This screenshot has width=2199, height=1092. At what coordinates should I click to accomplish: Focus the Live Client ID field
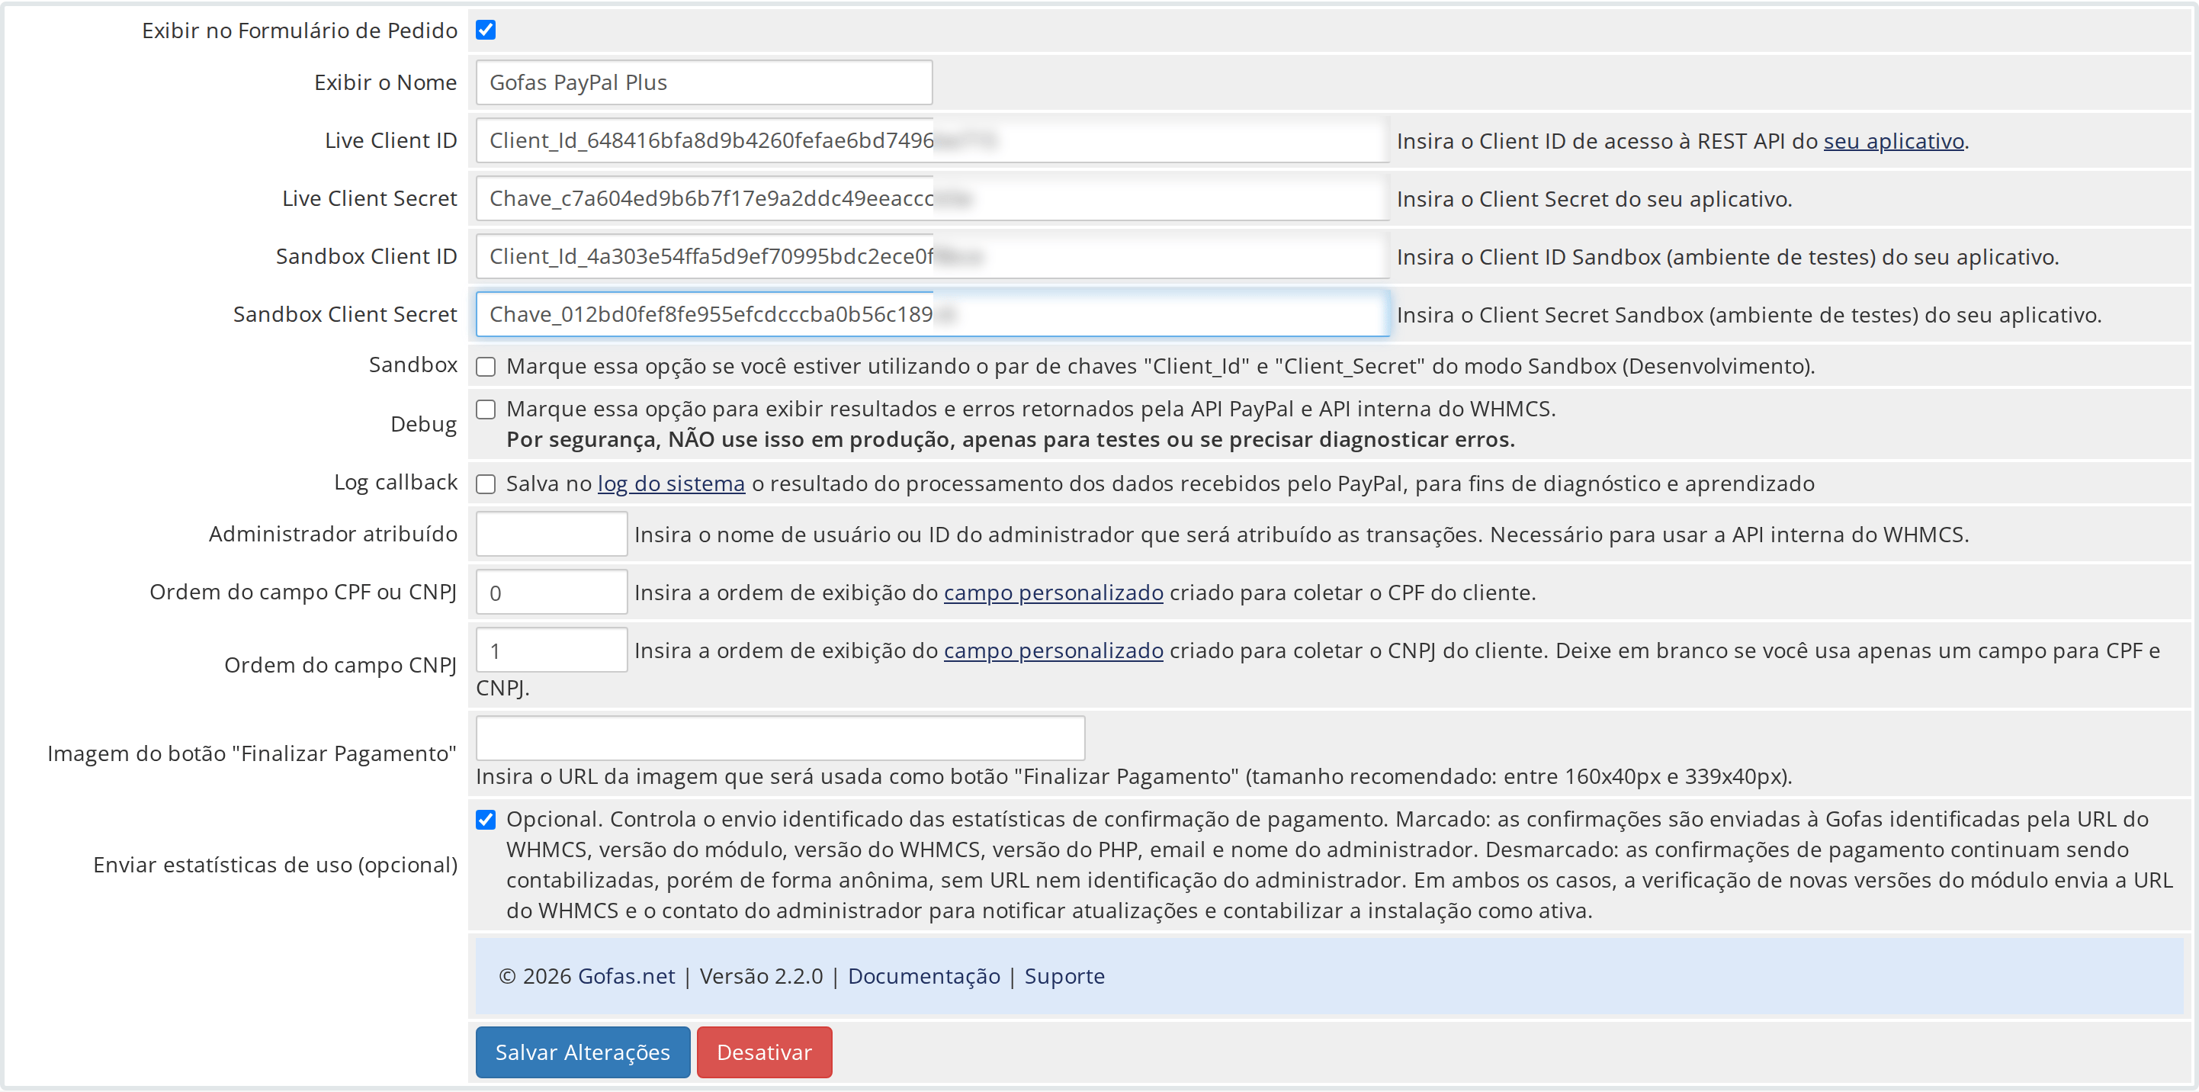933,141
